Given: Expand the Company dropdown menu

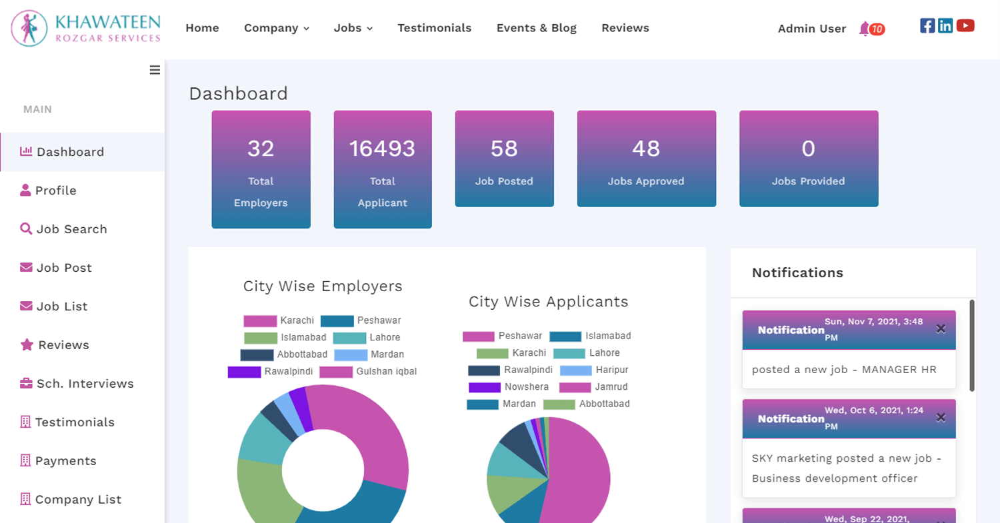Looking at the screenshot, I should (277, 28).
